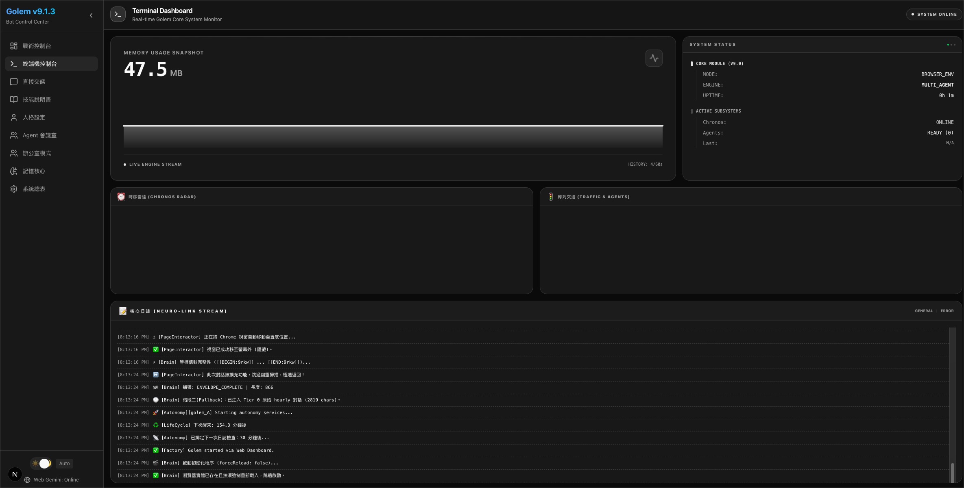
Task: Open the 戰術控制台 dashboard grid icon
Action: click(14, 46)
